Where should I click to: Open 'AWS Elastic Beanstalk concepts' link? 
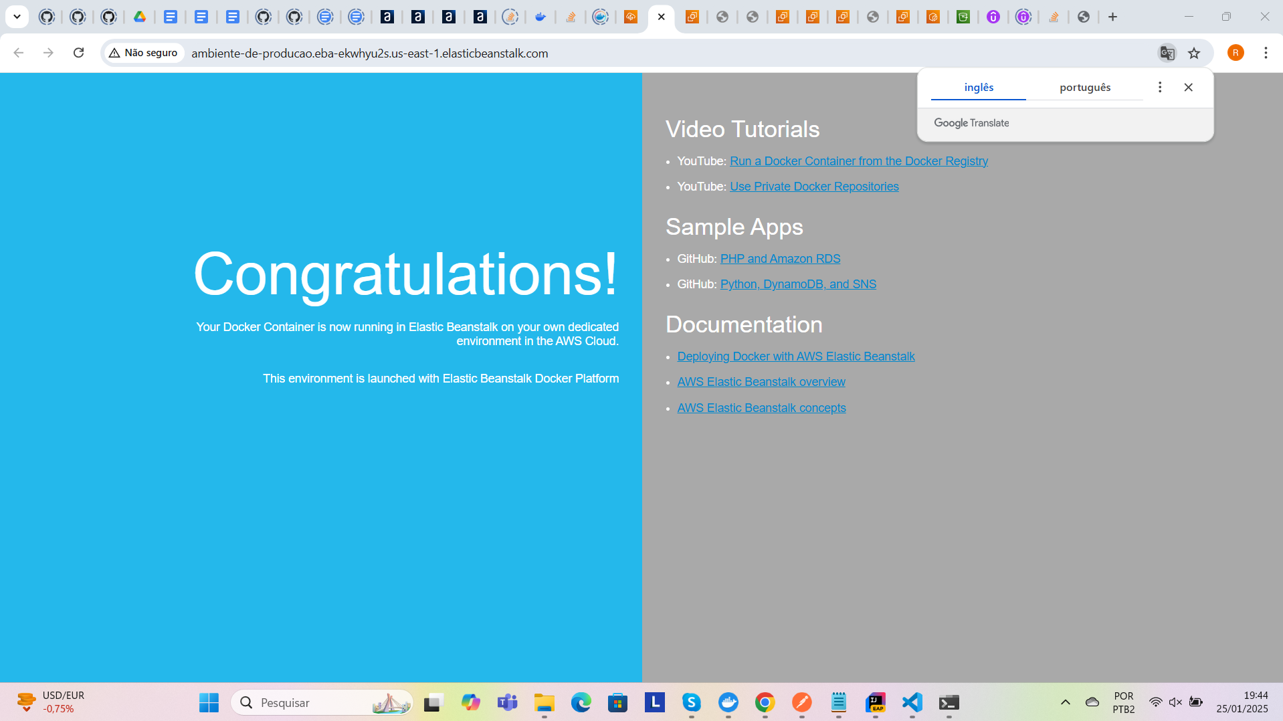point(761,408)
